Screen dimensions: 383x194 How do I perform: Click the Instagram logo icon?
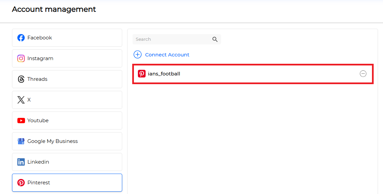point(21,58)
